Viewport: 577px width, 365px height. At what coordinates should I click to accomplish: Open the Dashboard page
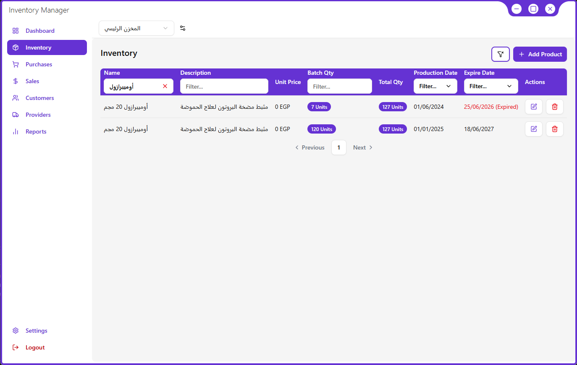coord(47,31)
